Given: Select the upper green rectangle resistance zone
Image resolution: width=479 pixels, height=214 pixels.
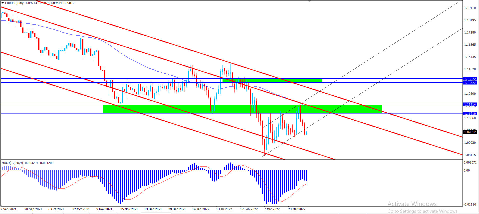Looking at the screenshot, I should (x=272, y=80).
